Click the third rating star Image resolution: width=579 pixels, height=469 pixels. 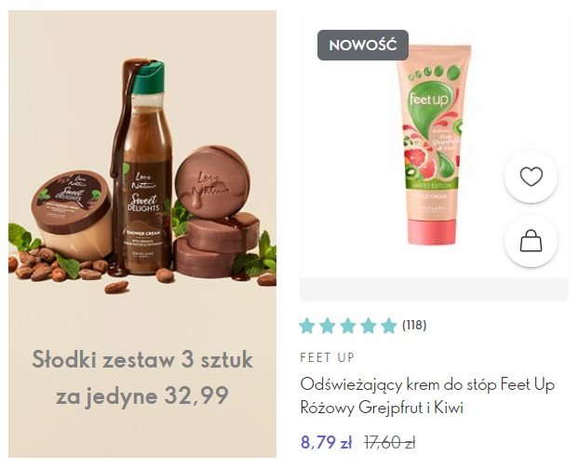coord(348,327)
